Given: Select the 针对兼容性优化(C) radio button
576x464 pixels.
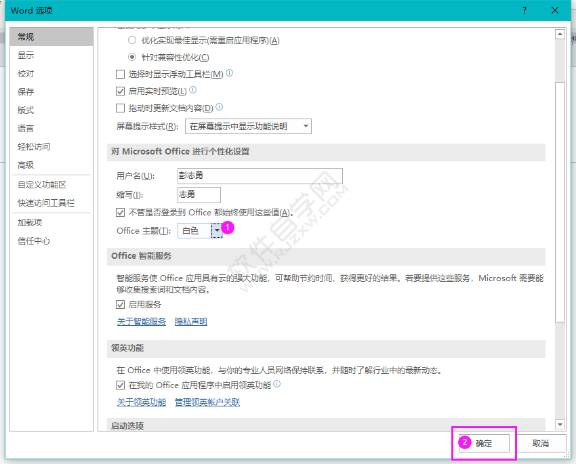Looking at the screenshot, I should pyautogui.click(x=131, y=57).
